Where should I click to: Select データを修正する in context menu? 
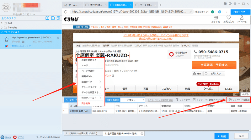coord(91,92)
